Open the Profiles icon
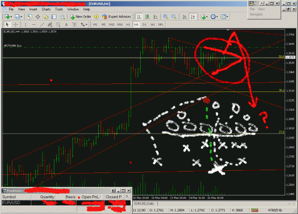This screenshot has height=214, width=298. (17, 17)
